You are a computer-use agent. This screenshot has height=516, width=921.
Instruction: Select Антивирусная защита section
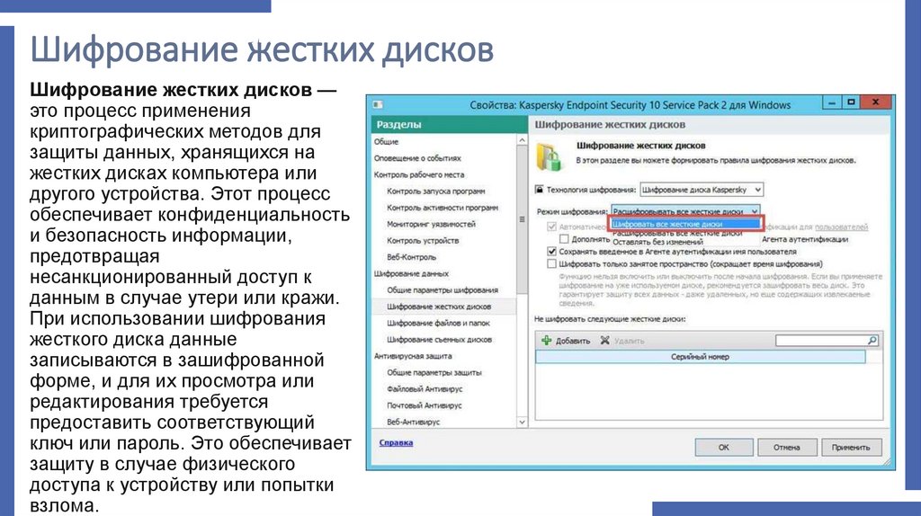pos(413,356)
